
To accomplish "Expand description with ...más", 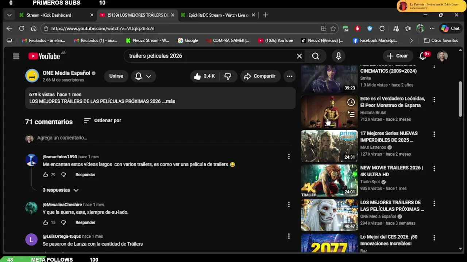I will 169,102.
